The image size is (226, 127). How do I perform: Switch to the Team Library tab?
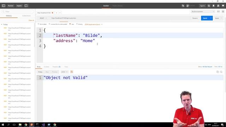click(118, 6)
